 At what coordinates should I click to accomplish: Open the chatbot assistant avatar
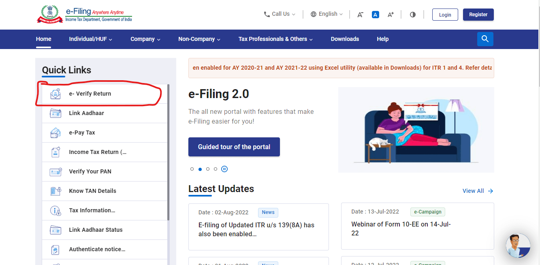[518, 246]
